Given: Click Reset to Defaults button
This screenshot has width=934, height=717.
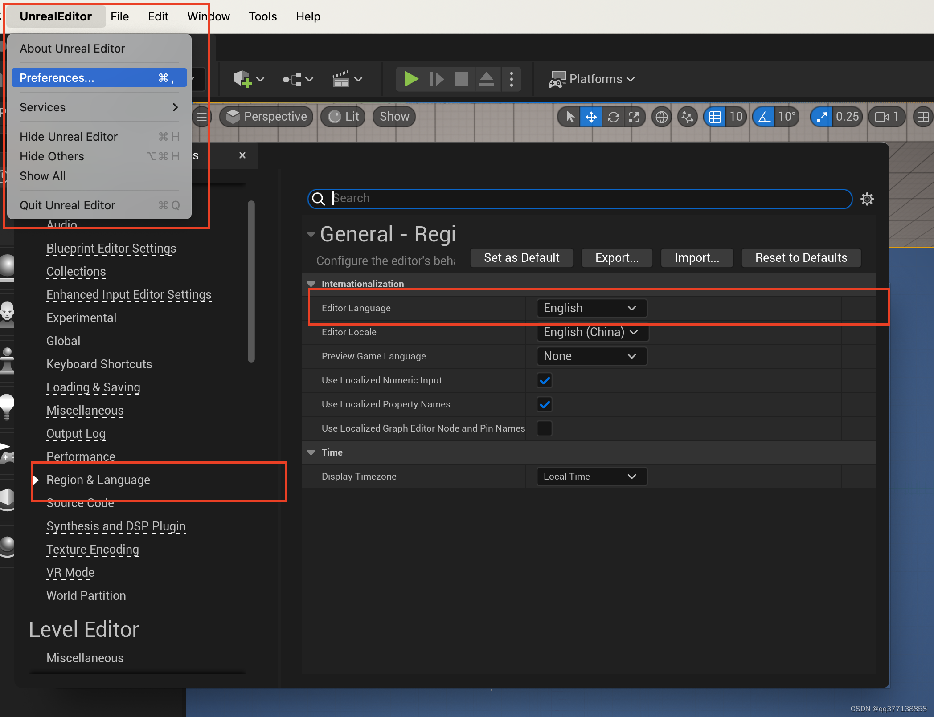Looking at the screenshot, I should coord(801,258).
